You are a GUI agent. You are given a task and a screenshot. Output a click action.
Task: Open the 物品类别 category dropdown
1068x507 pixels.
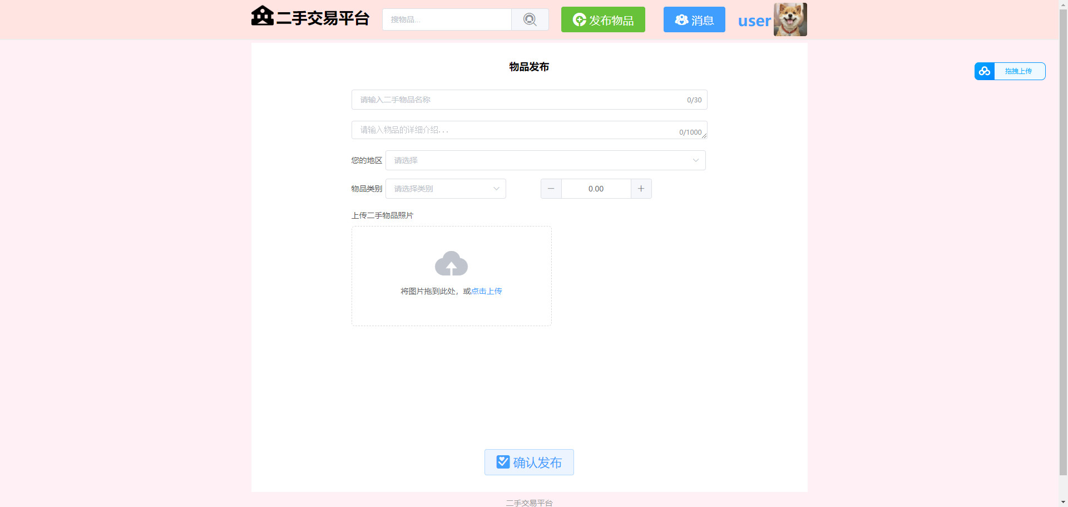pos(446,189)
